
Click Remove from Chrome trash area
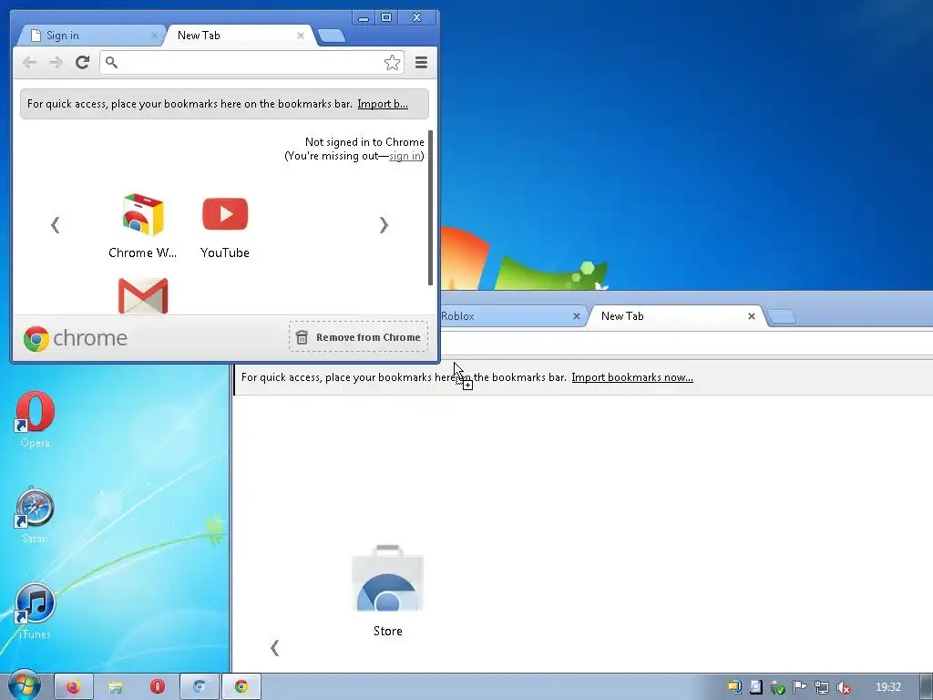coord(358,337)
